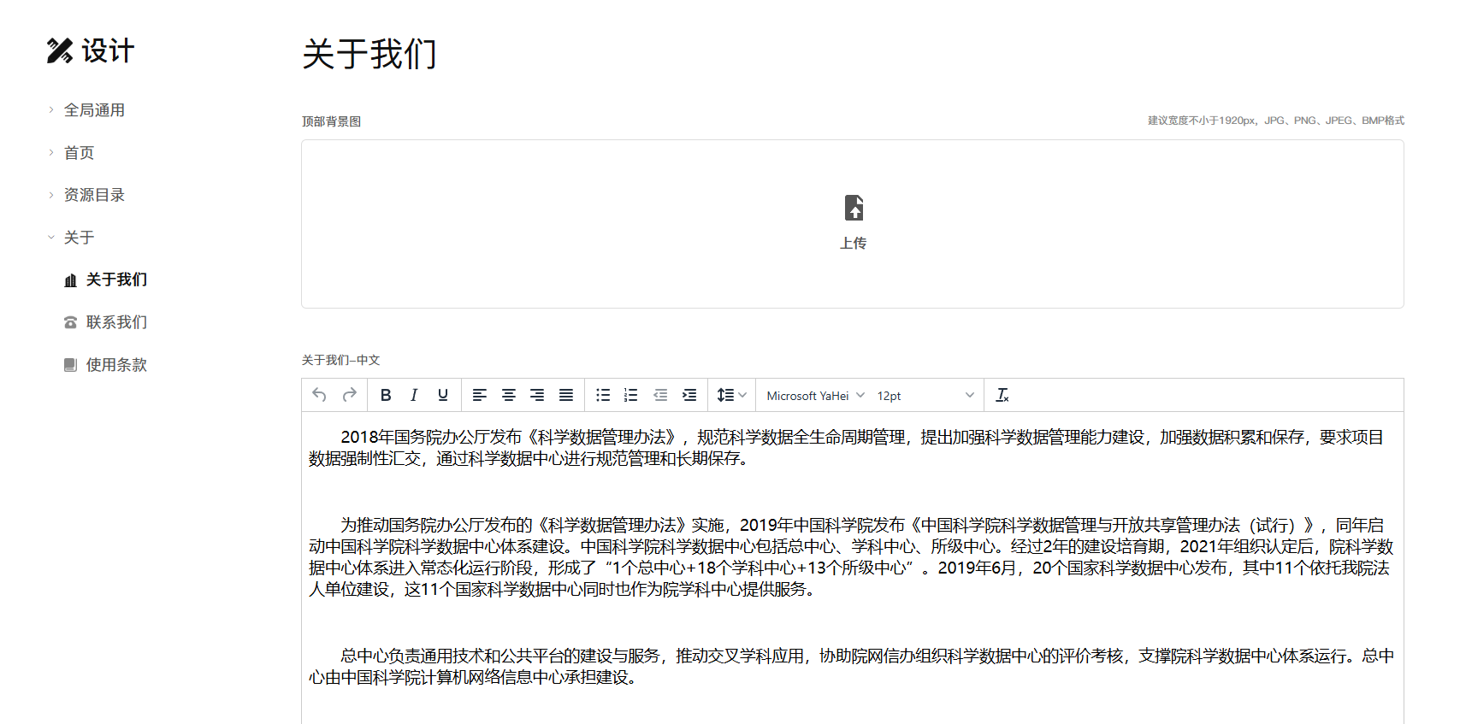The height and width of the screenshot is (724, 1460).
Task: Open the line height dropdown
Action: click(x=732, y=395)
